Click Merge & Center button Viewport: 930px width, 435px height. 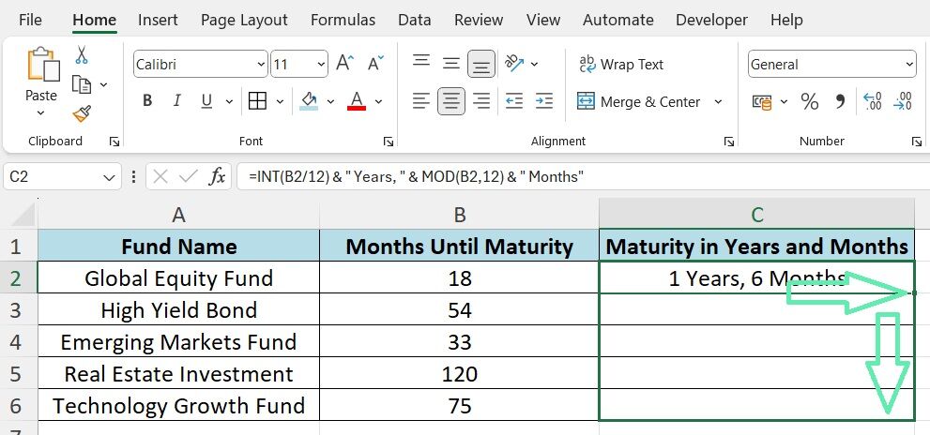coord(639,102)
